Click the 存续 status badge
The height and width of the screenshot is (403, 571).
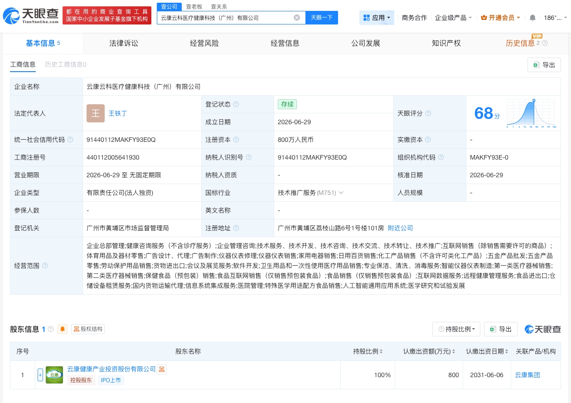coord(287,104)
